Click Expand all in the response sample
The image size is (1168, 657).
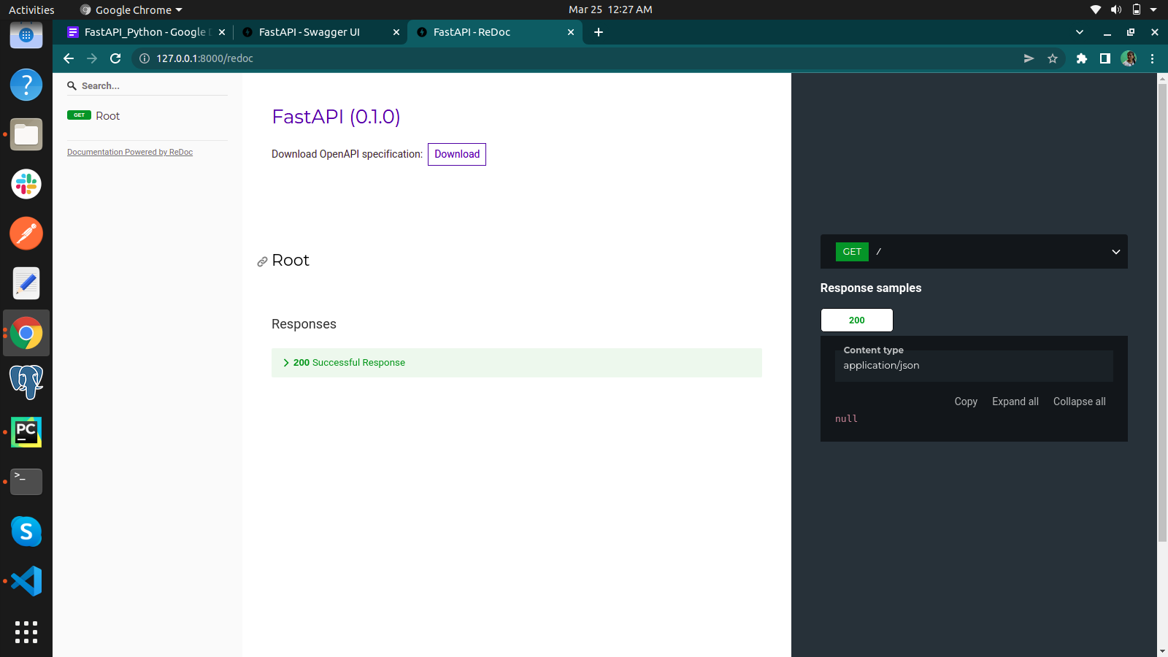(1015, 401)
